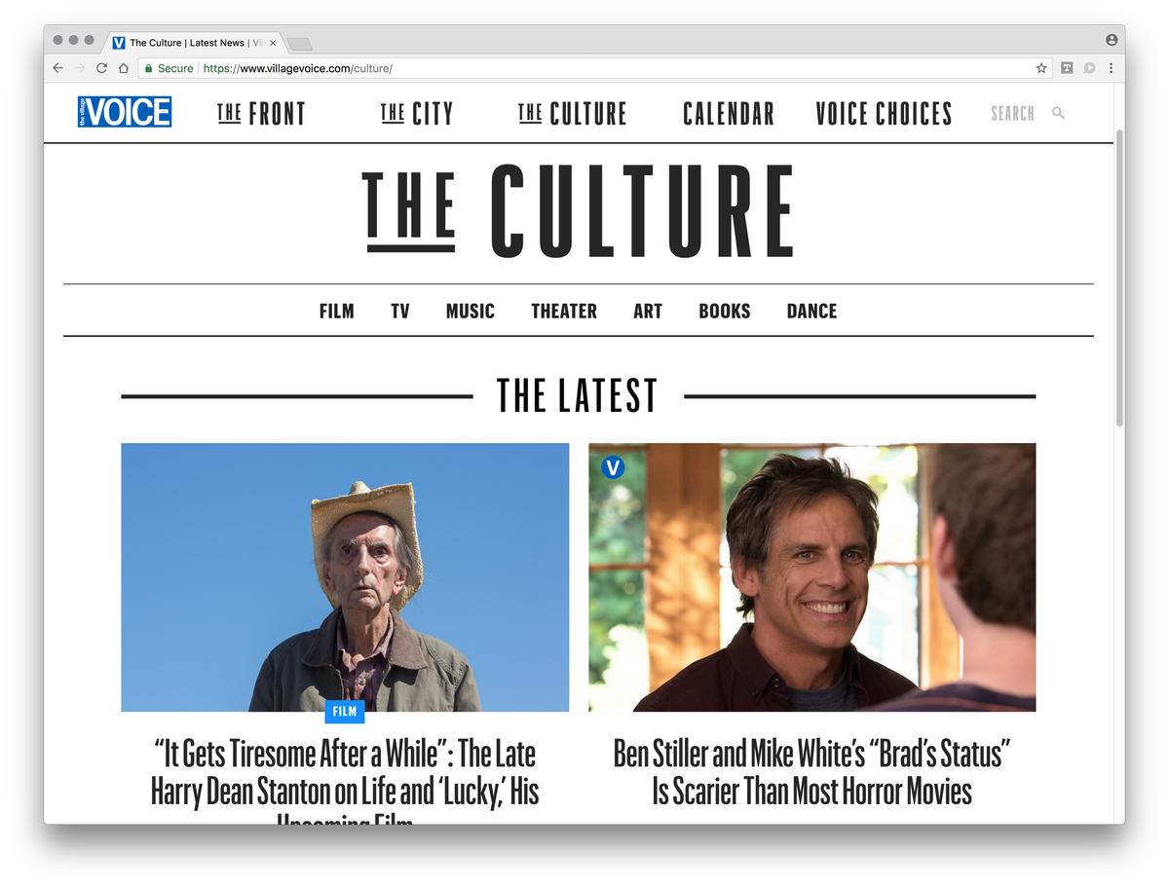Image resolution: width=1169 pixels, height=887 pixels.
Task: Open the Chrome three-dot menu
Action: tap(1112, 68)
